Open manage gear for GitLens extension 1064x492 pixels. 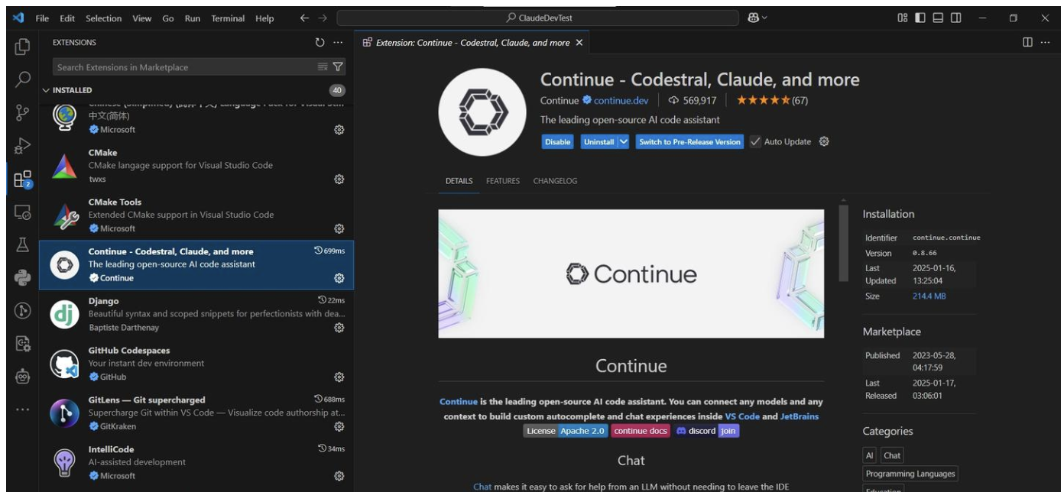tap(339, 426)
